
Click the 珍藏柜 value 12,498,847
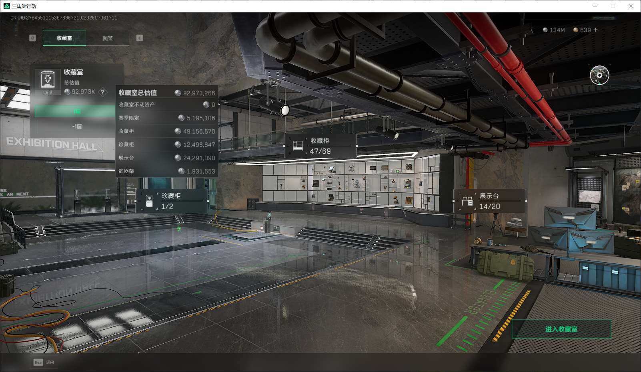coord(199,144)
